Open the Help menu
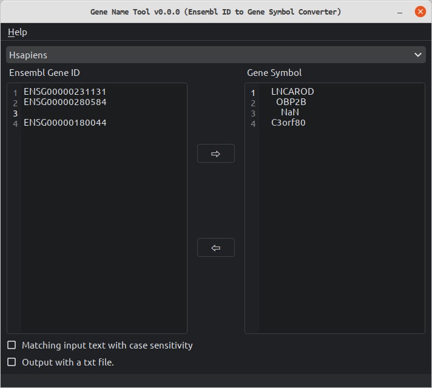This screenshot has height=388, width=432. click(x=18, y=32)
